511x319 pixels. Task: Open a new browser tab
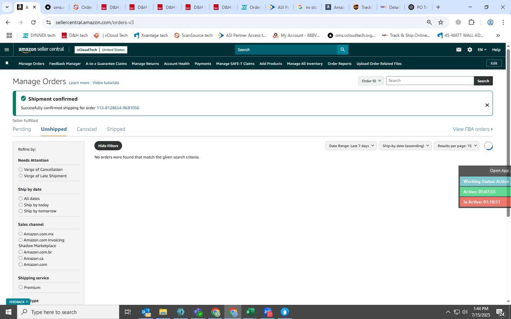click(x=438, y=7)
